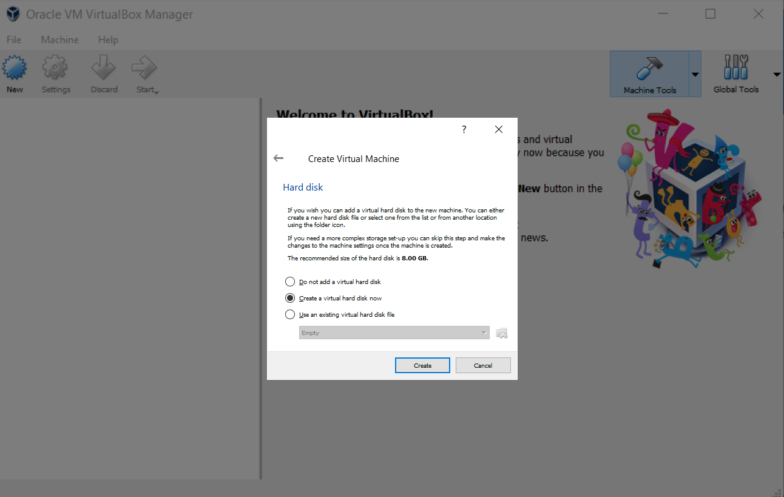
Task: Select 'Create a virtual hard disk now'
Action: (x=334, y=298)
